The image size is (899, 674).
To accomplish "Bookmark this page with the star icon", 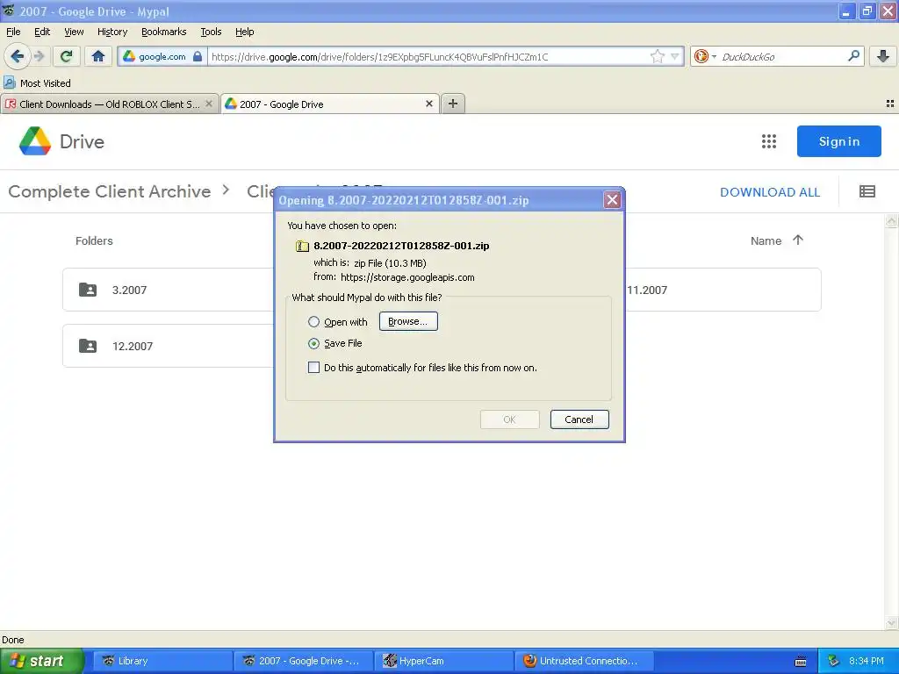I will point(657,56).
